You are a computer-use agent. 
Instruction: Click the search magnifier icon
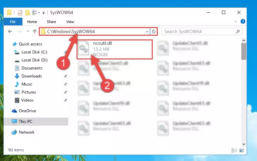238,31
